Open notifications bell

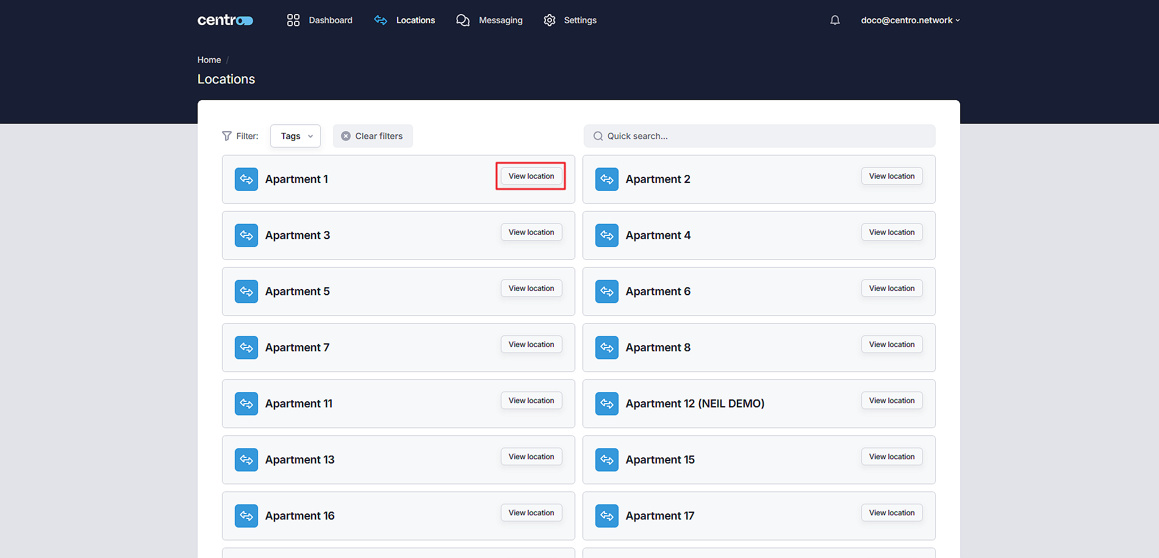[835, 20]
